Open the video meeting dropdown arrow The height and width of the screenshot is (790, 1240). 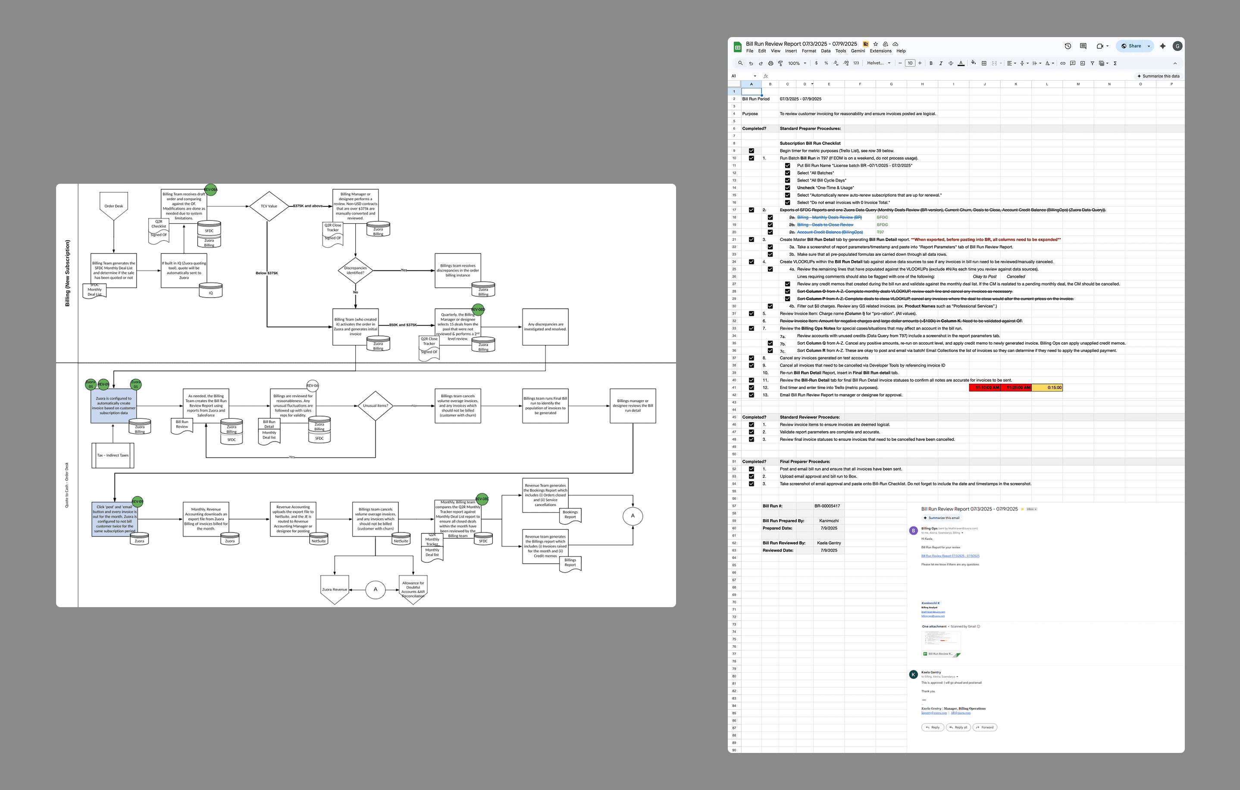pyautogui.click(x=1107, y=46)
